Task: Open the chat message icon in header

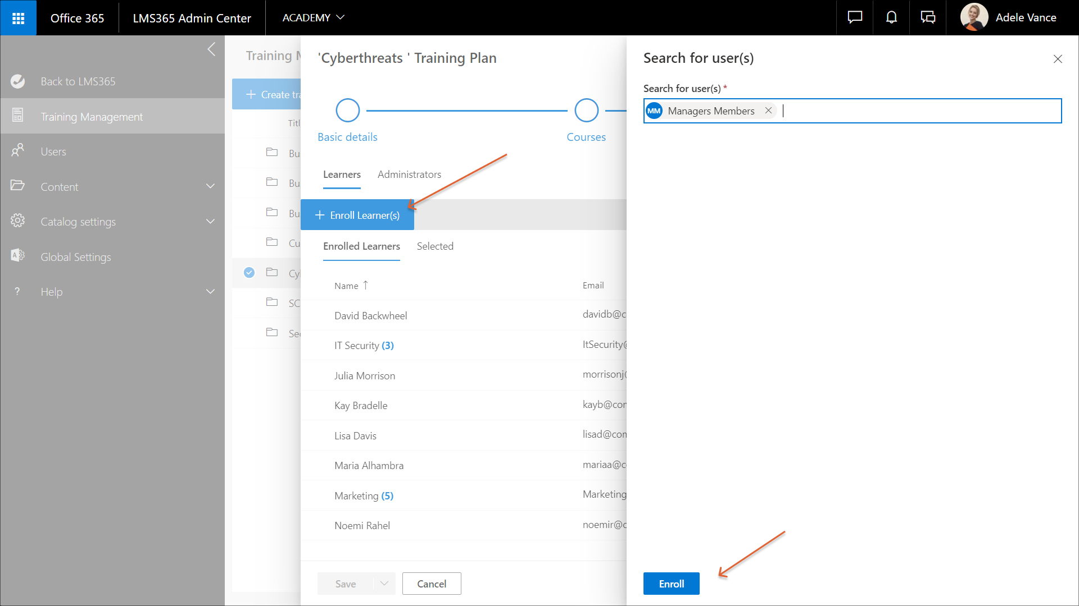Action: coord(855,18)
